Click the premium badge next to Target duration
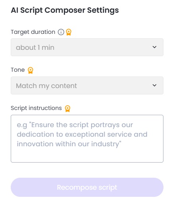This screenshot has height=210, width=175. tap(68, 32)
